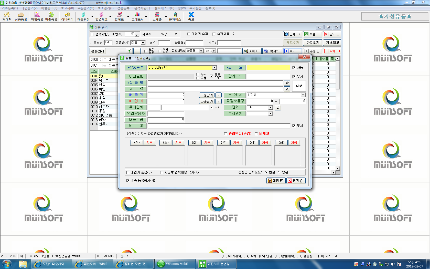Click 인쇄 F7 print button
The width and height of the screenshot is (430, 269).
[x=293, y=34]
